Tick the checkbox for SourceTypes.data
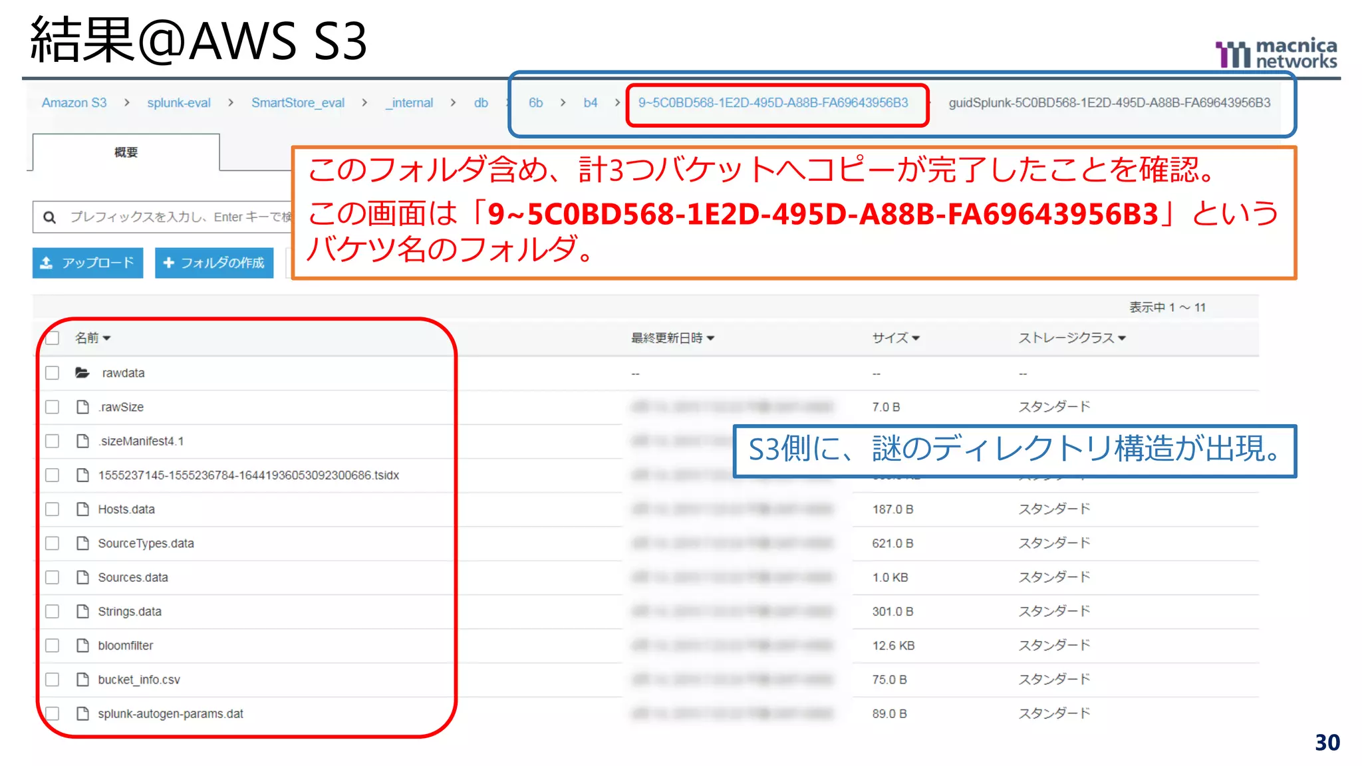 click(x=53, y=543)
